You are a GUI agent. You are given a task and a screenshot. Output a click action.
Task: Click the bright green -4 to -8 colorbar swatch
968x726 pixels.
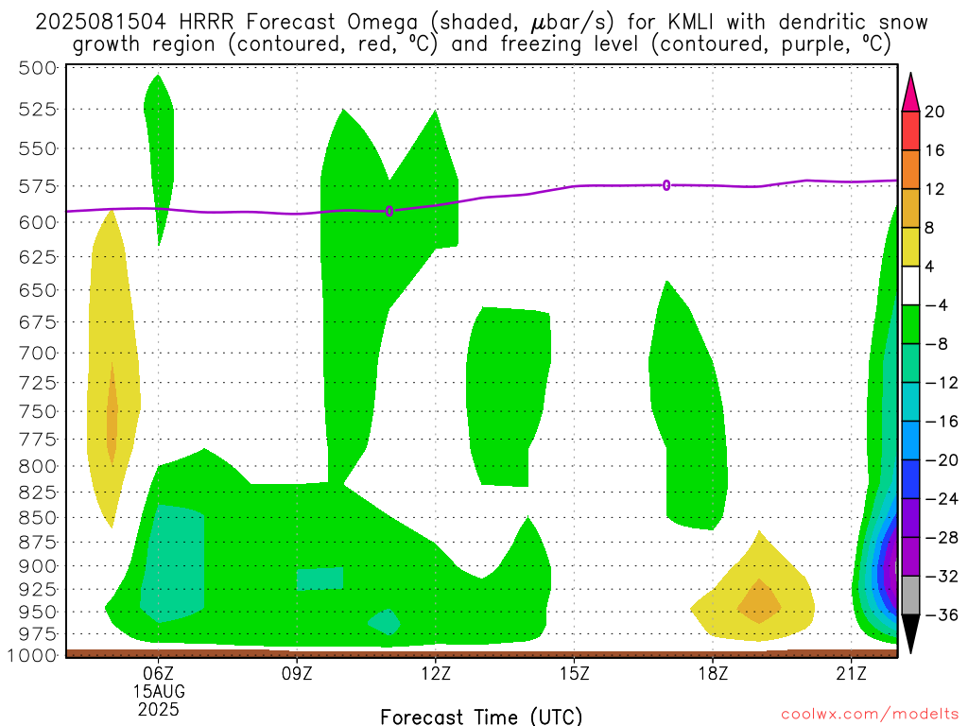coord(910,324)
